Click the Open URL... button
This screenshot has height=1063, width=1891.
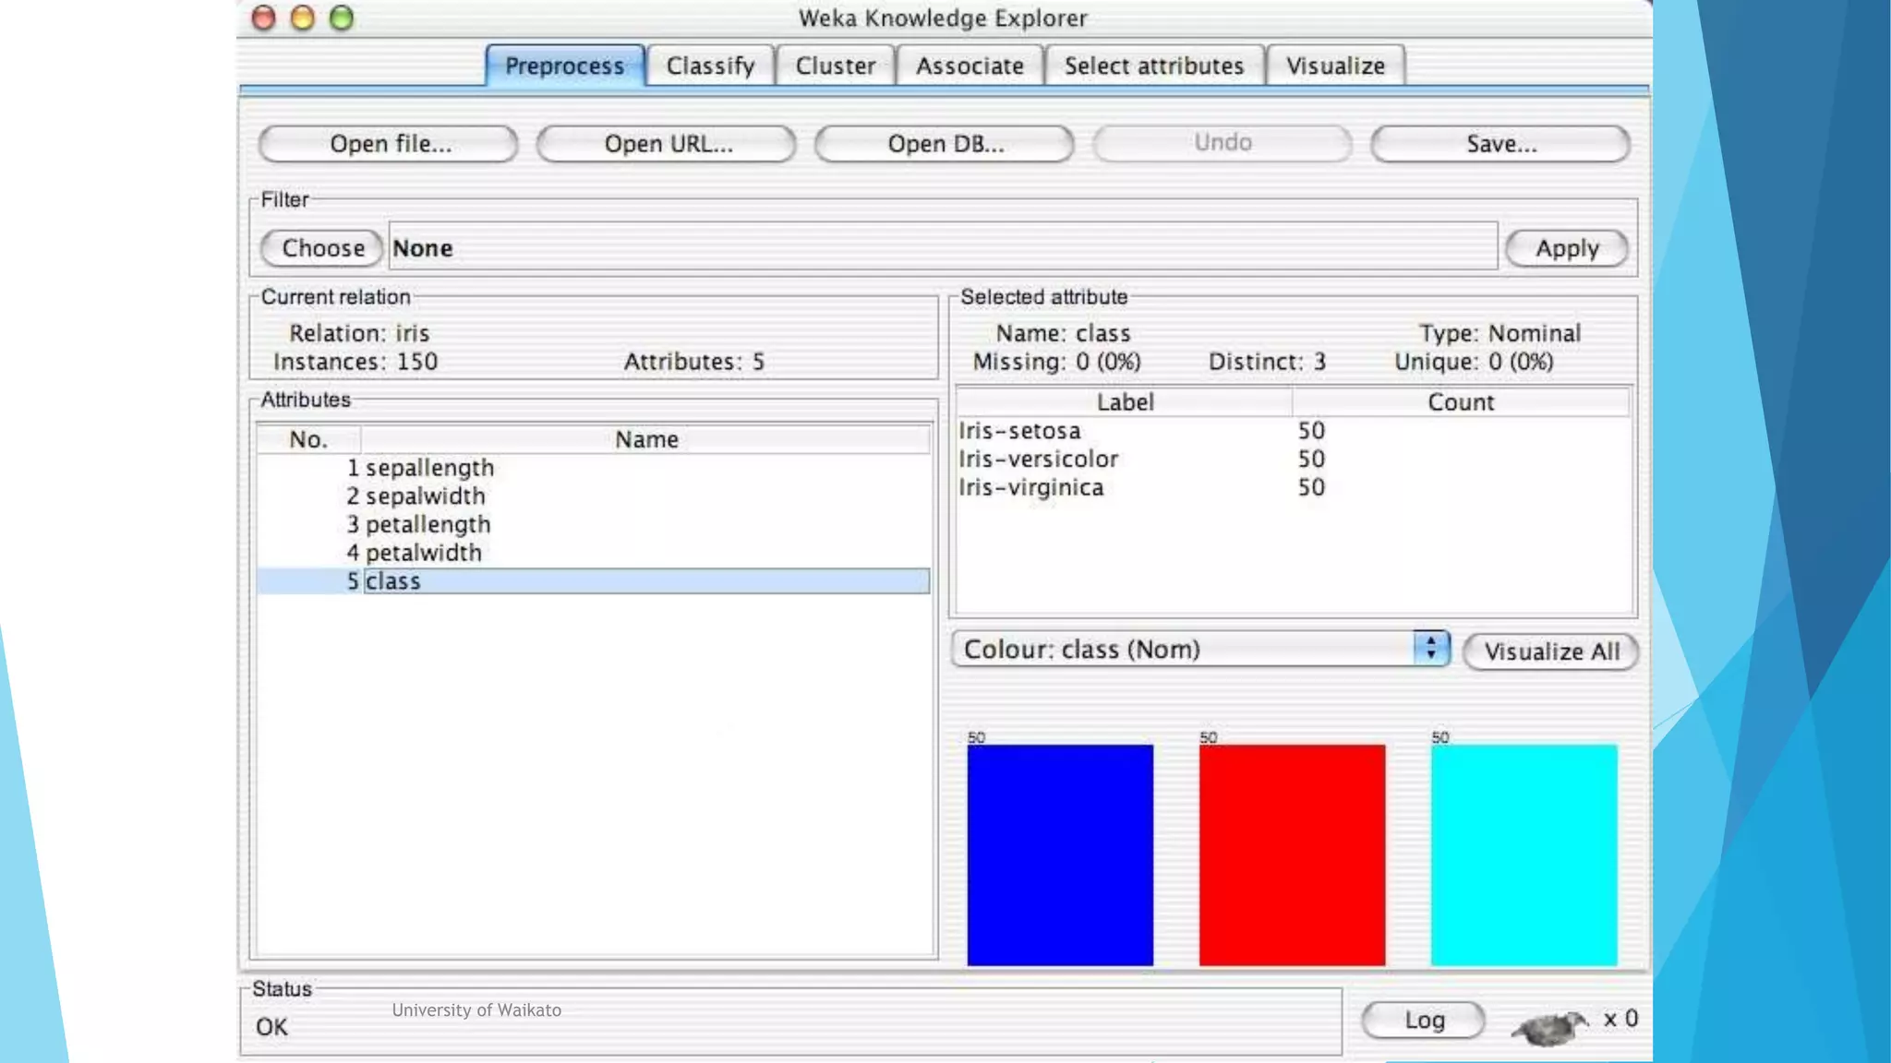coord(667,144)
